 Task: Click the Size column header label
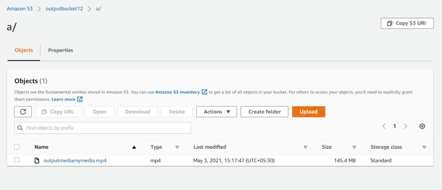pos(327,147)
